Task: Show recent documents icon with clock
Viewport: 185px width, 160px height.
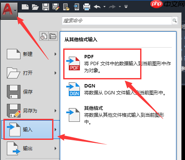Action: (x=44, y=36)
